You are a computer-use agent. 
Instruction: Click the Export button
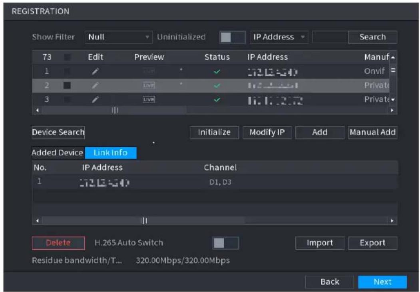tap(372, 243)
